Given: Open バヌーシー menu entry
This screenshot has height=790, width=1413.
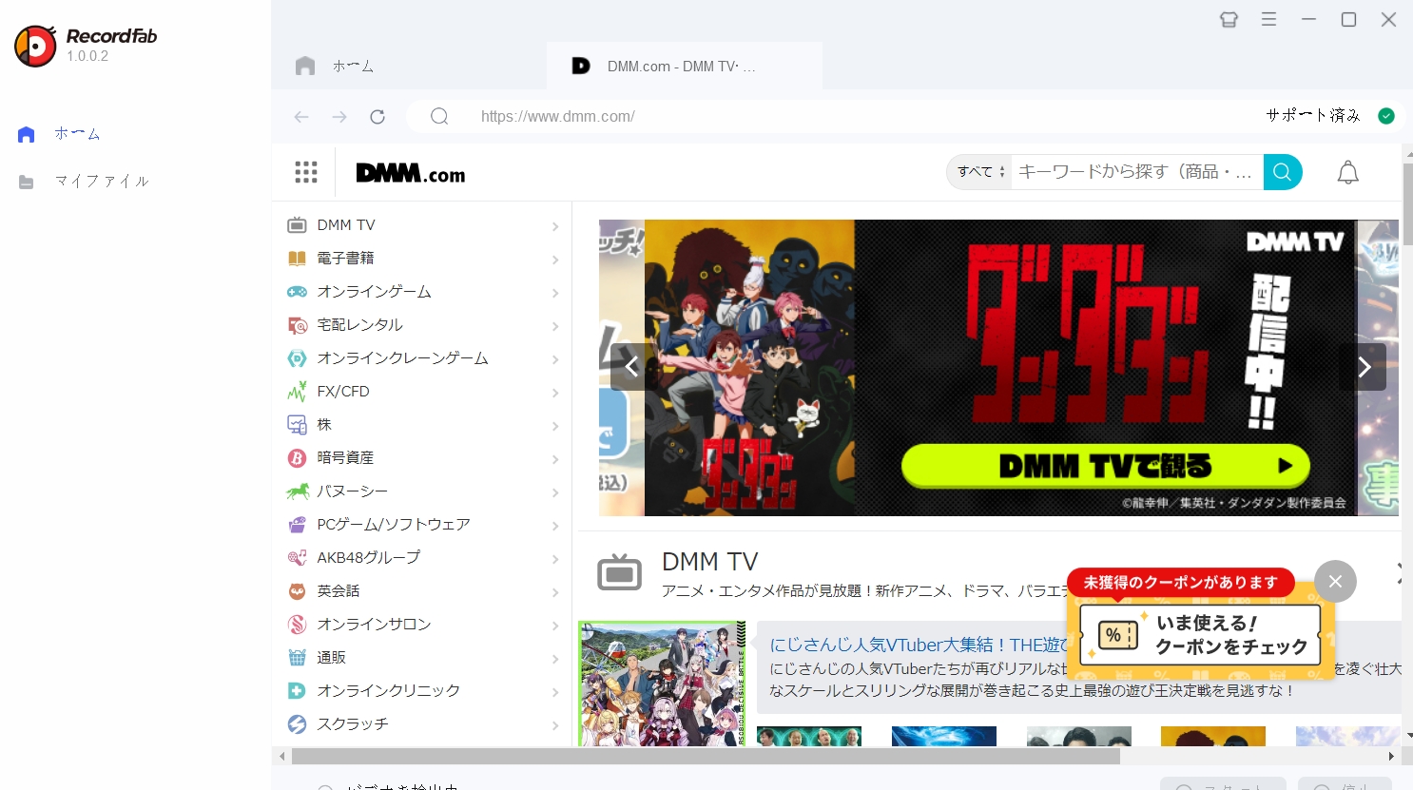Looking at the screenshot, I should point(424,491).
